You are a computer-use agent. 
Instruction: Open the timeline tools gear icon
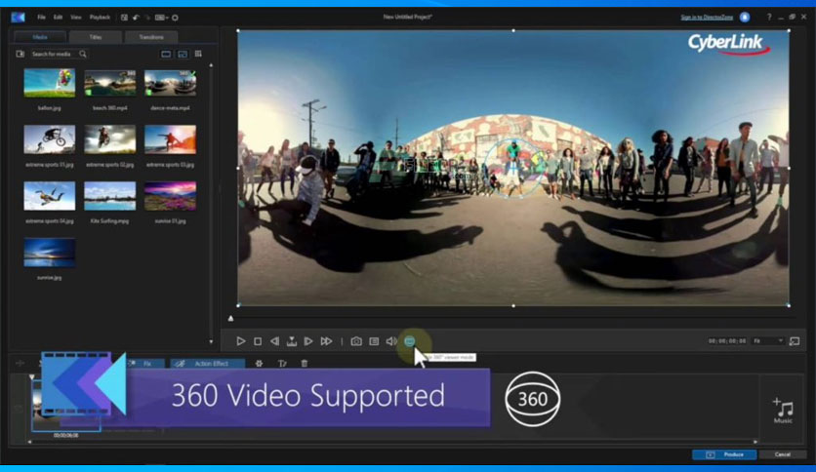pos(259,364)
